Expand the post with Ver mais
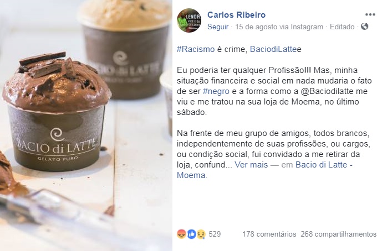The image size is (377, 251). point(251,165)
